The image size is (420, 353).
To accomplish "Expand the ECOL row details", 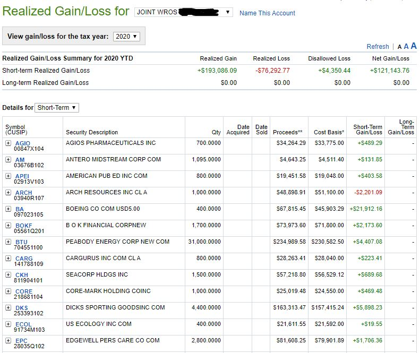I will point(8,324).
